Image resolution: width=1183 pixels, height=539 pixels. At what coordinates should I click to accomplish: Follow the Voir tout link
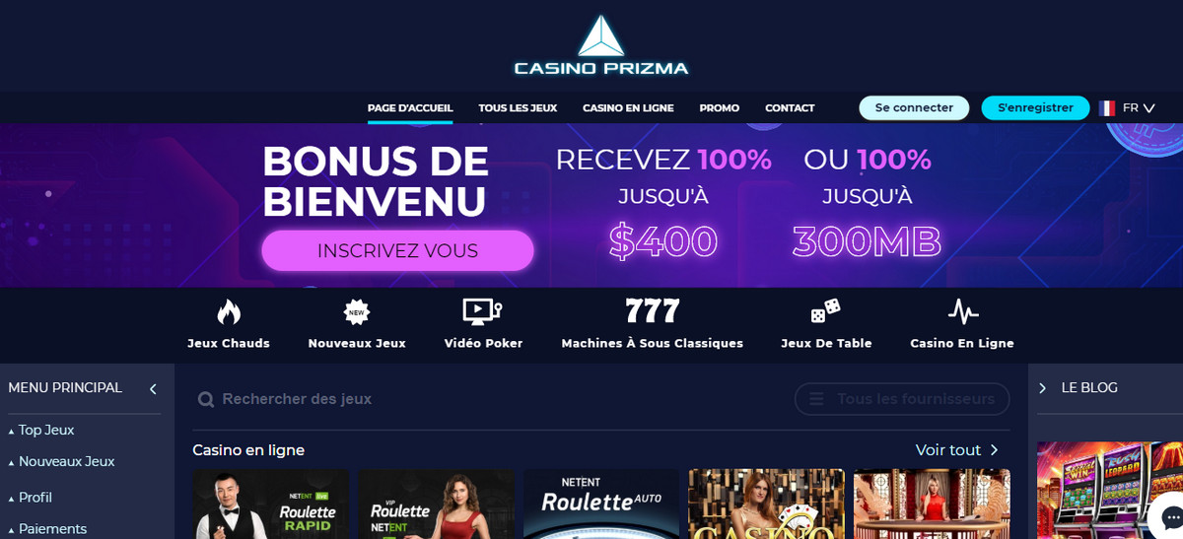[x=957, y=450]
